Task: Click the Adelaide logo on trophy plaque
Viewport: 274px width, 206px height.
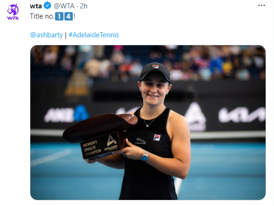Action: (x=111, y=143)
